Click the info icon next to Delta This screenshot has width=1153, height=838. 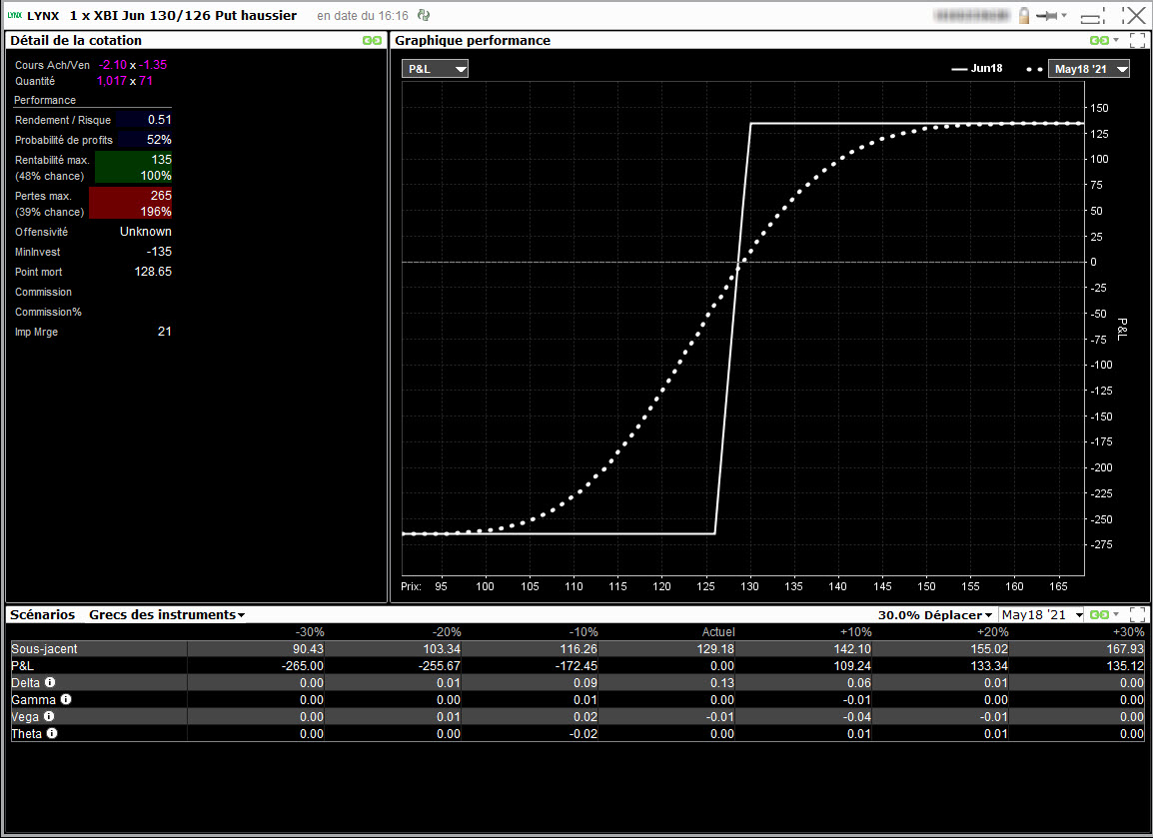pyautogui.click(x=49, y=682)
